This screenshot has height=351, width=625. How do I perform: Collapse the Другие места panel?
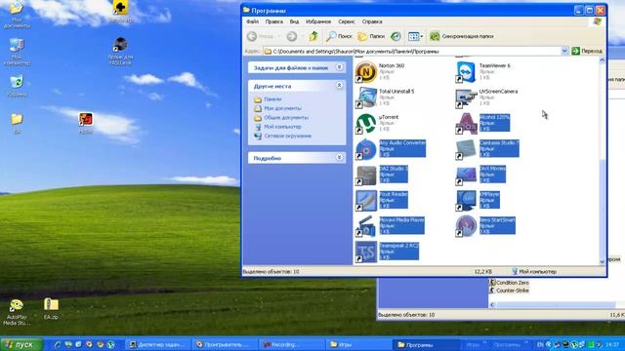(x=339, y=85)
